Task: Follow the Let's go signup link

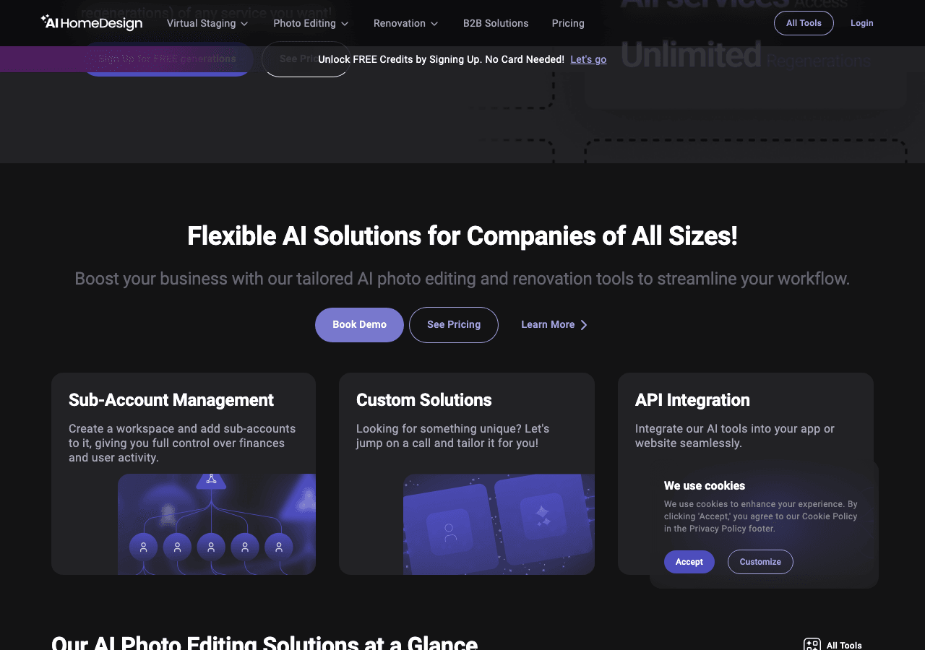Action: (588, 59)
